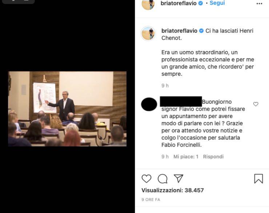Click the Visualizzazioni: 38.457 count
The image size is (269, 213).
point(172,190)
